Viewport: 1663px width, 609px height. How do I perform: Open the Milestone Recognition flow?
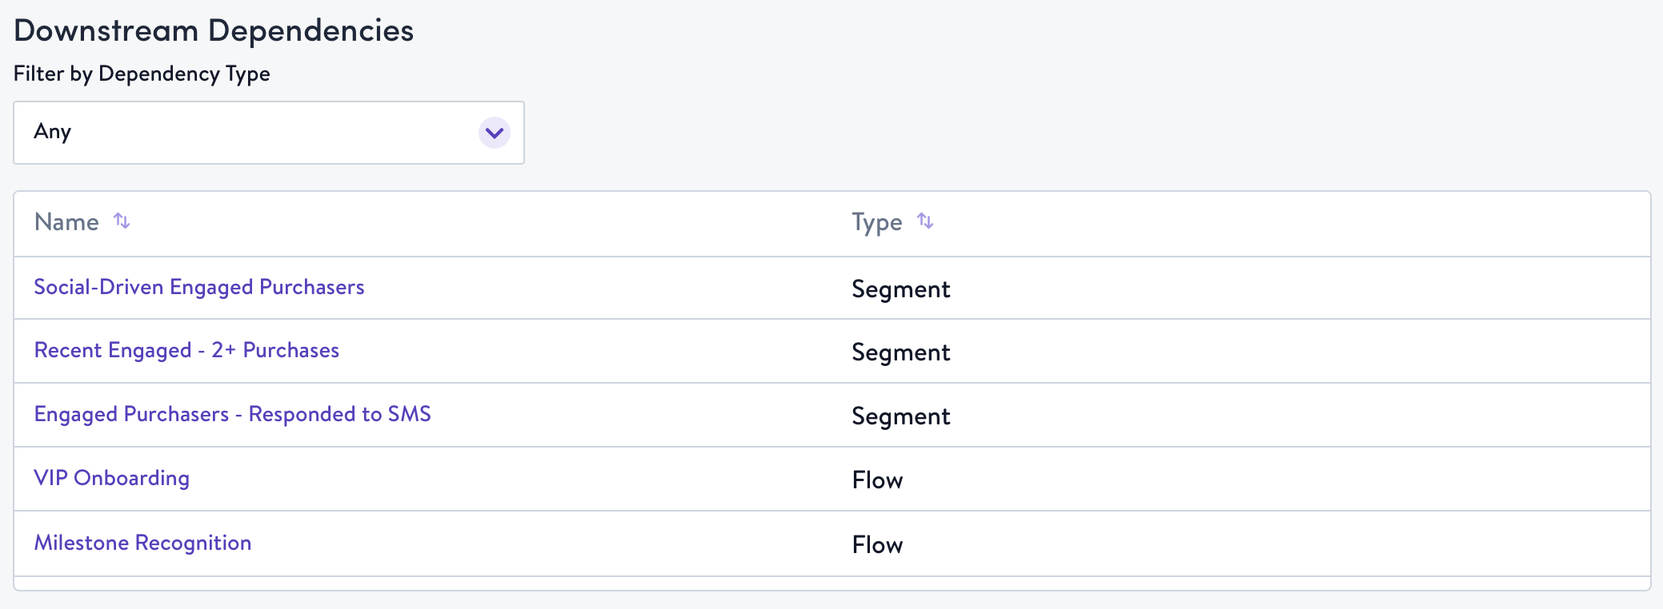coord(142,543)
